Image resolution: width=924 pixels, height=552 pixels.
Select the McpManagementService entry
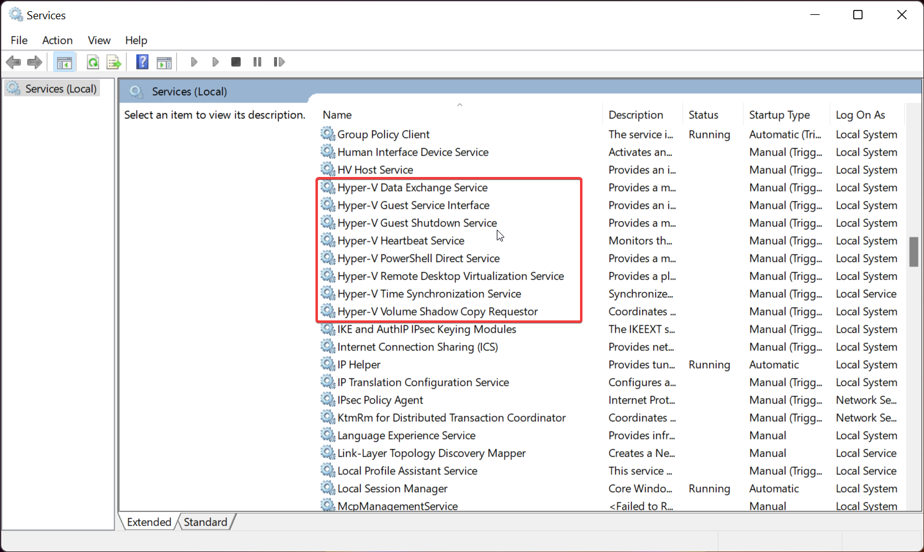click(x=397, y=506)
